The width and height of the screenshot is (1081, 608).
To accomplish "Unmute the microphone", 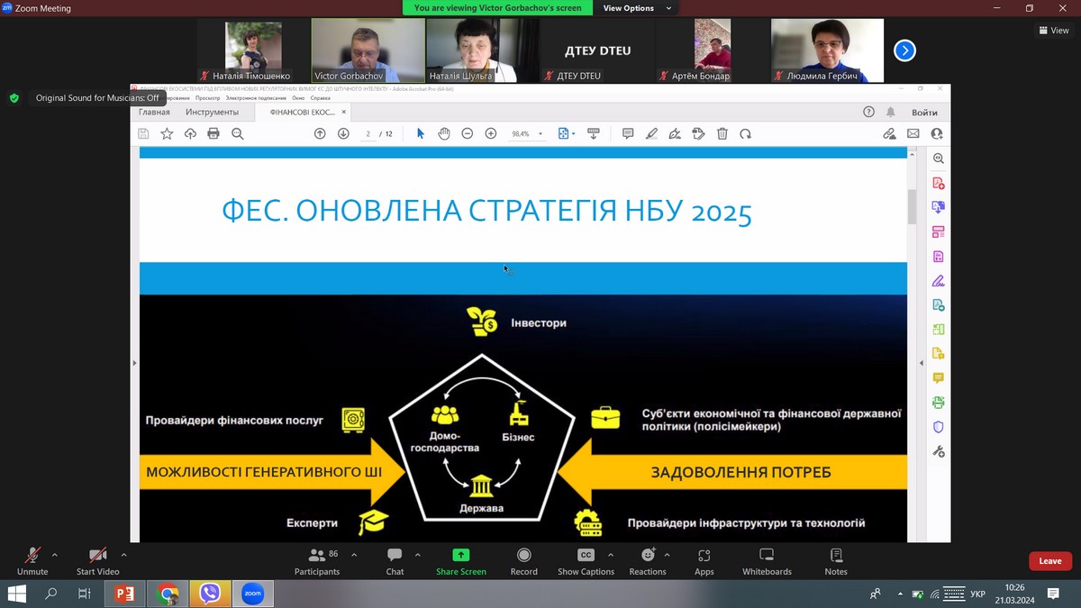I will coord(32,560).
